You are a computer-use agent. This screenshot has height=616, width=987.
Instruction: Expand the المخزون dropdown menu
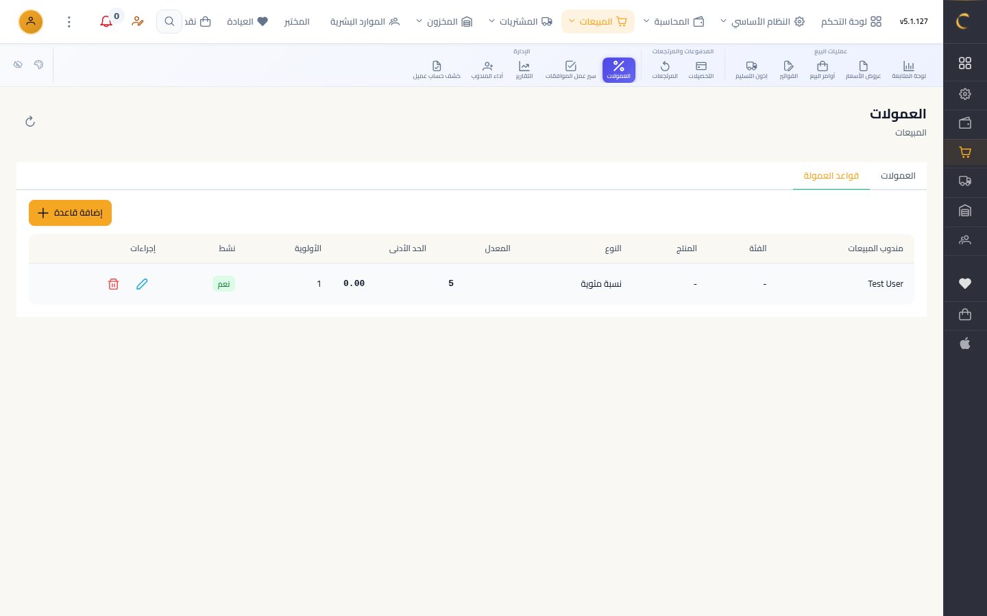tap(444, 22)
